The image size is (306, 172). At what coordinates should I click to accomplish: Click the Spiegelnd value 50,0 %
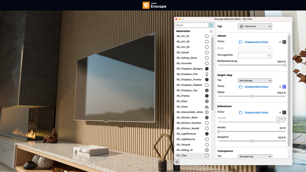tap(282, 138)
